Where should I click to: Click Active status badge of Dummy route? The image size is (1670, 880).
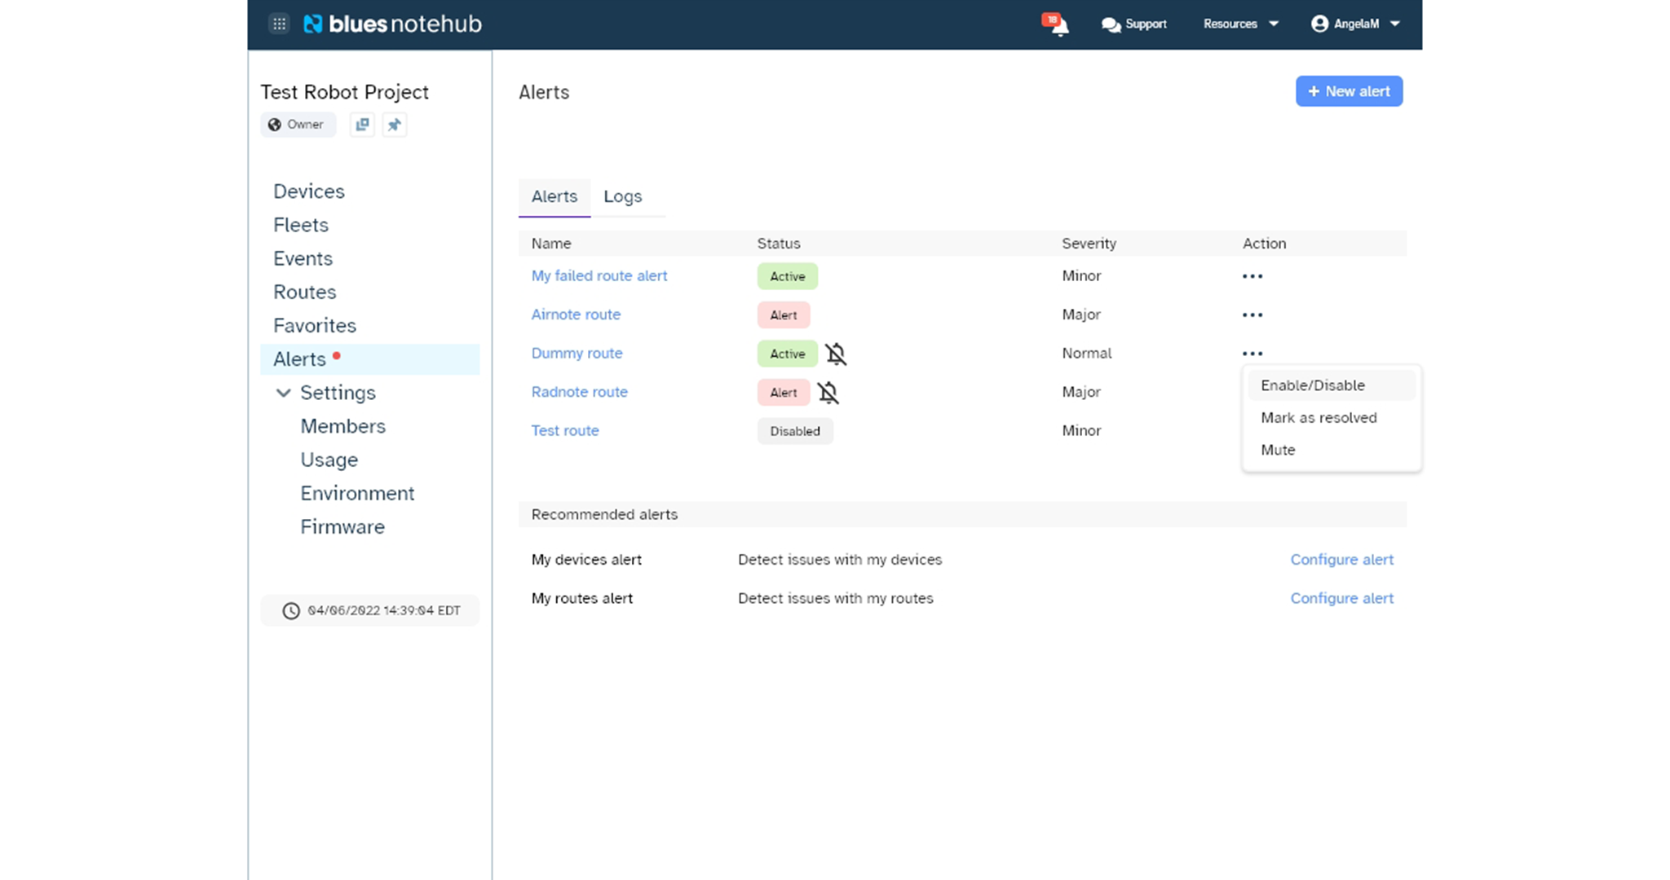[788, 354]
